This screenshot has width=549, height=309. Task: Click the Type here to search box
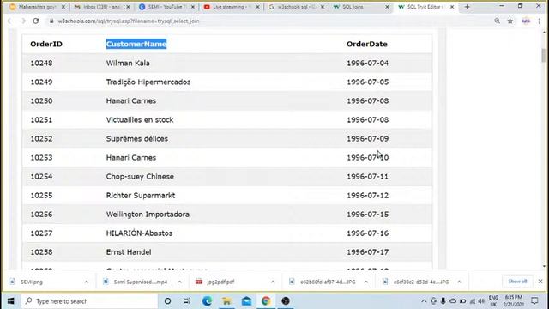[x=89, y=301]
